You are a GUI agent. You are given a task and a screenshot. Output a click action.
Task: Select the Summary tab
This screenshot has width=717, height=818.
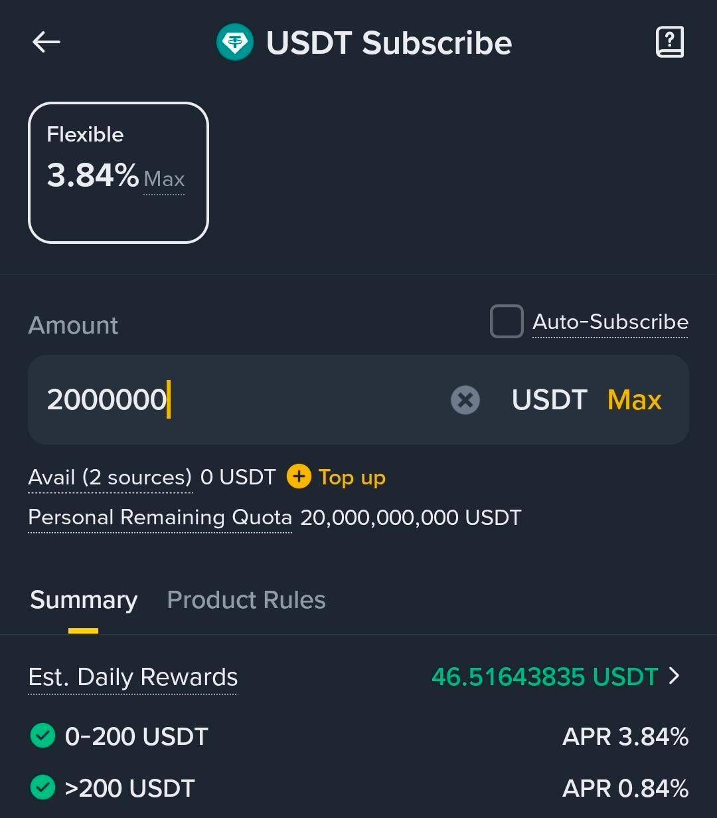pyautogui.click(x=84, y=600)
